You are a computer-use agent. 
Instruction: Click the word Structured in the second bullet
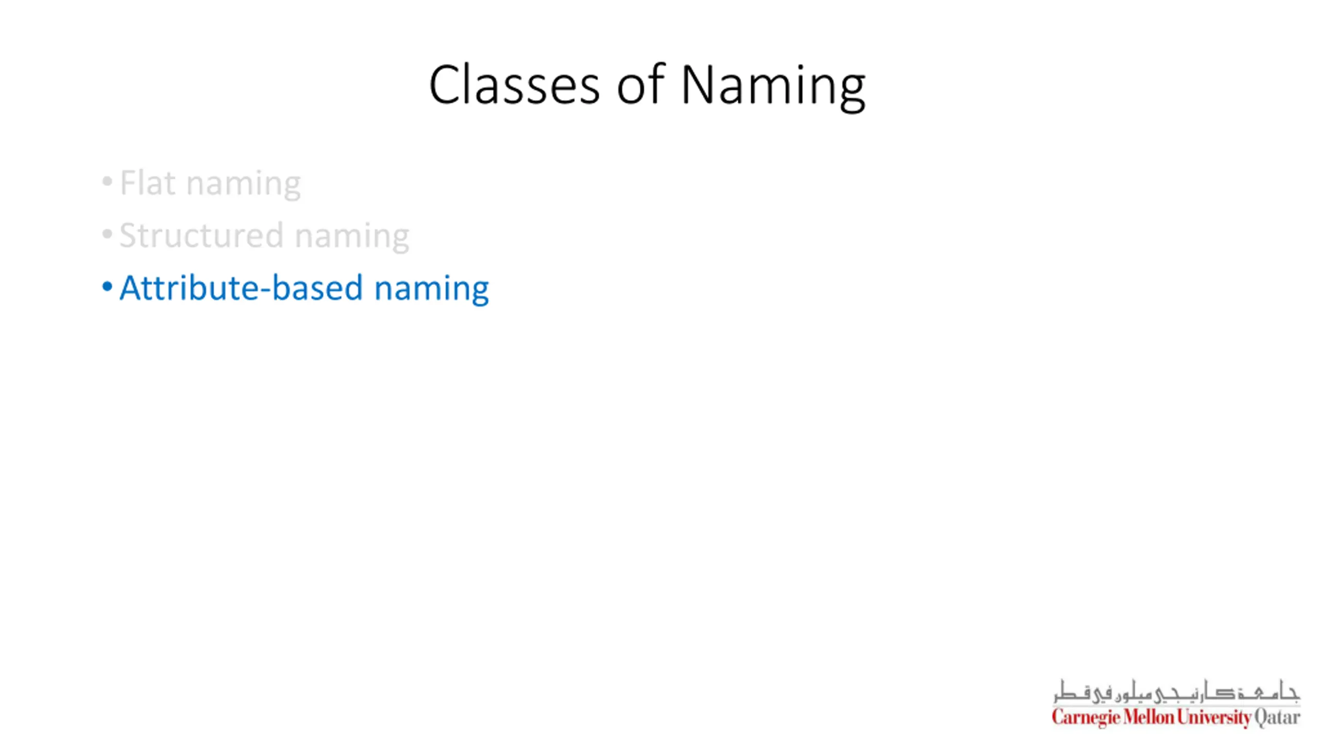(x=201, y=235)
